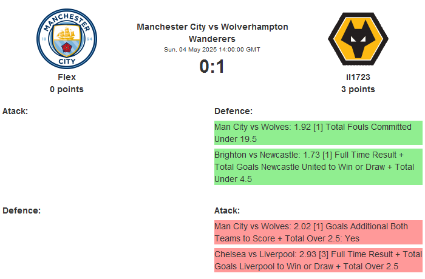This screenshot has height=279, width=425.
Task: Open Manchester City vs Wolverhampton Wanderers match title
Action: click(212, 33)
